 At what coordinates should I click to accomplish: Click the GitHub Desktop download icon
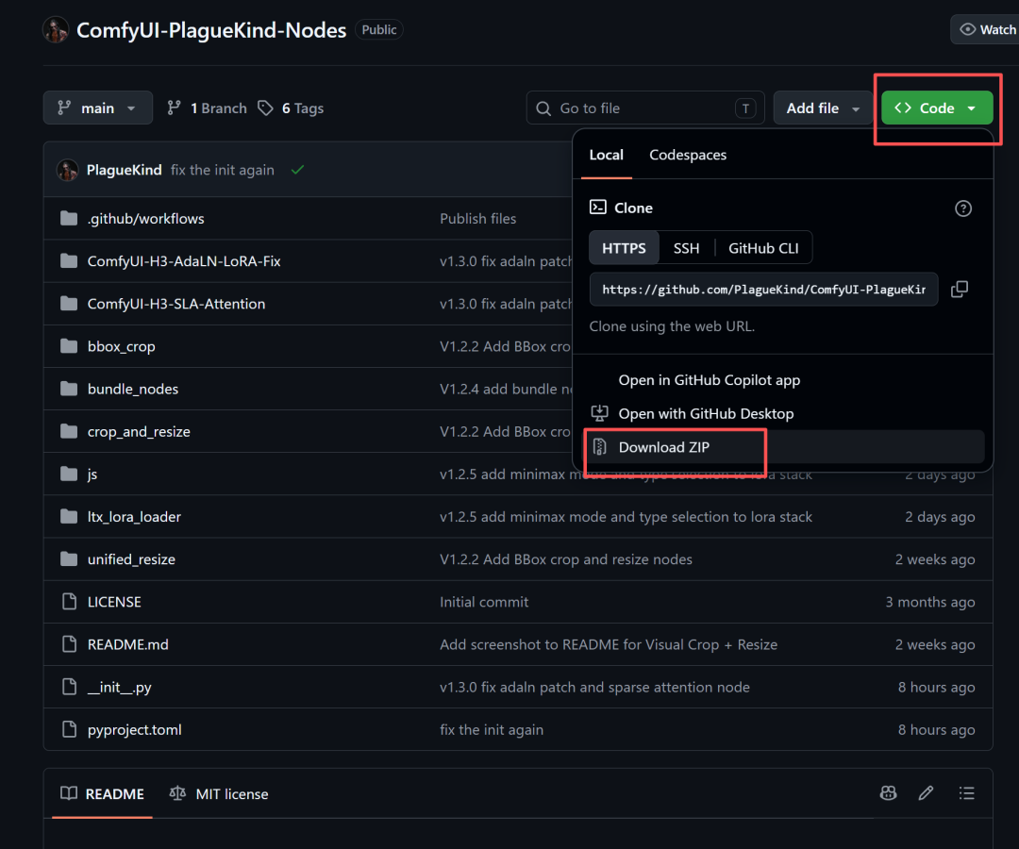599,413
